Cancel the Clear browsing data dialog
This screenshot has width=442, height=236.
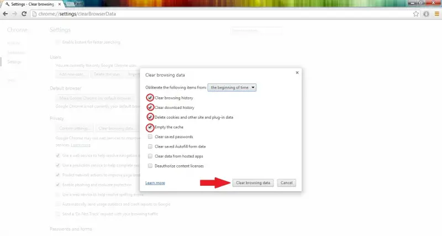(286, 183)
